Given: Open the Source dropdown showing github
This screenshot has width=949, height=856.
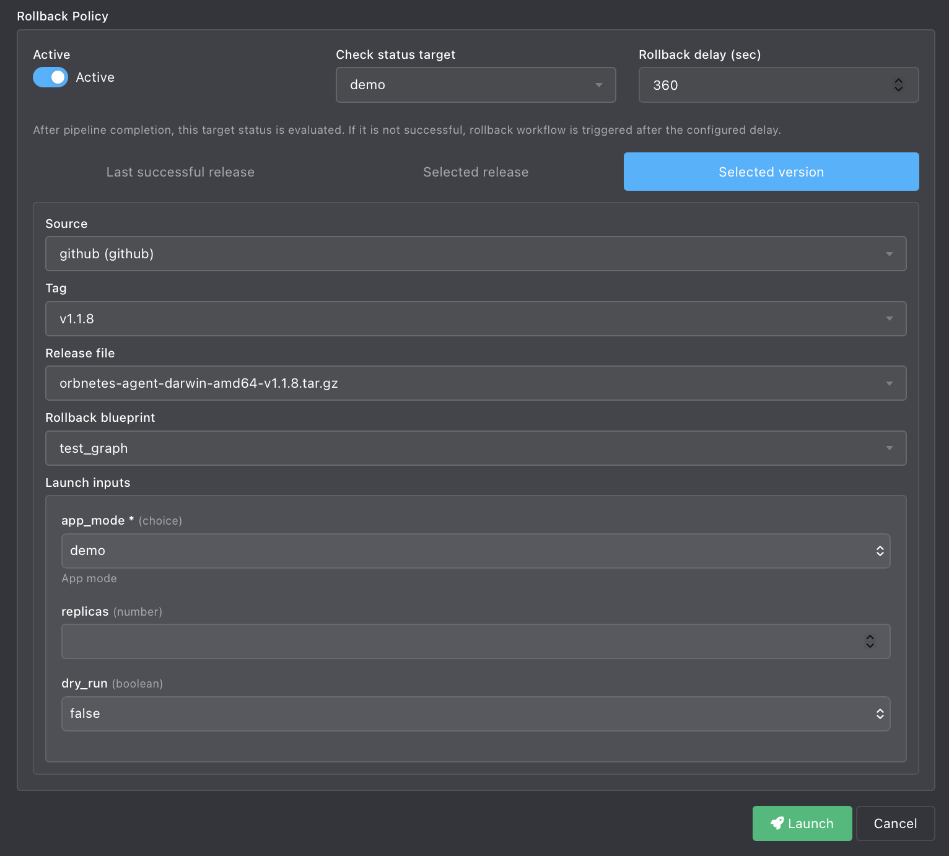Looking at the screenshot, I should [476, 253].
